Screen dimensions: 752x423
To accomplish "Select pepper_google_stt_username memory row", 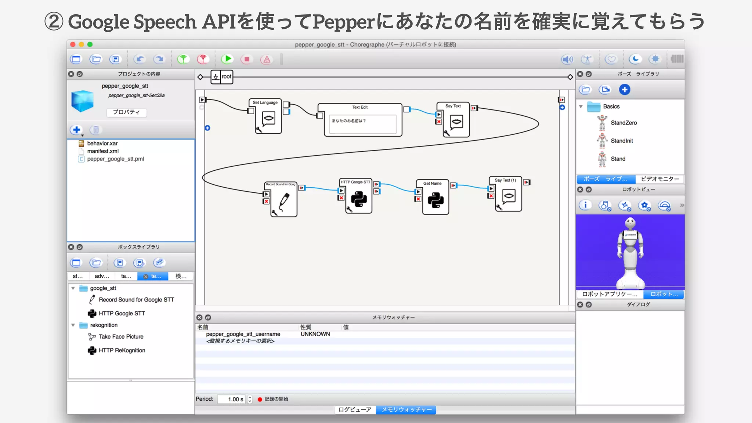I will point(385,334).
